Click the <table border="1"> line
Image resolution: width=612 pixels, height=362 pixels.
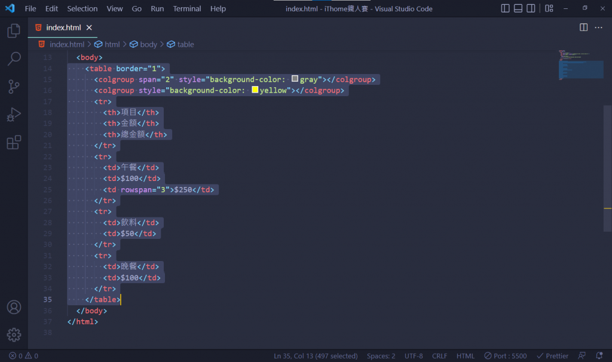coord(126,69)
